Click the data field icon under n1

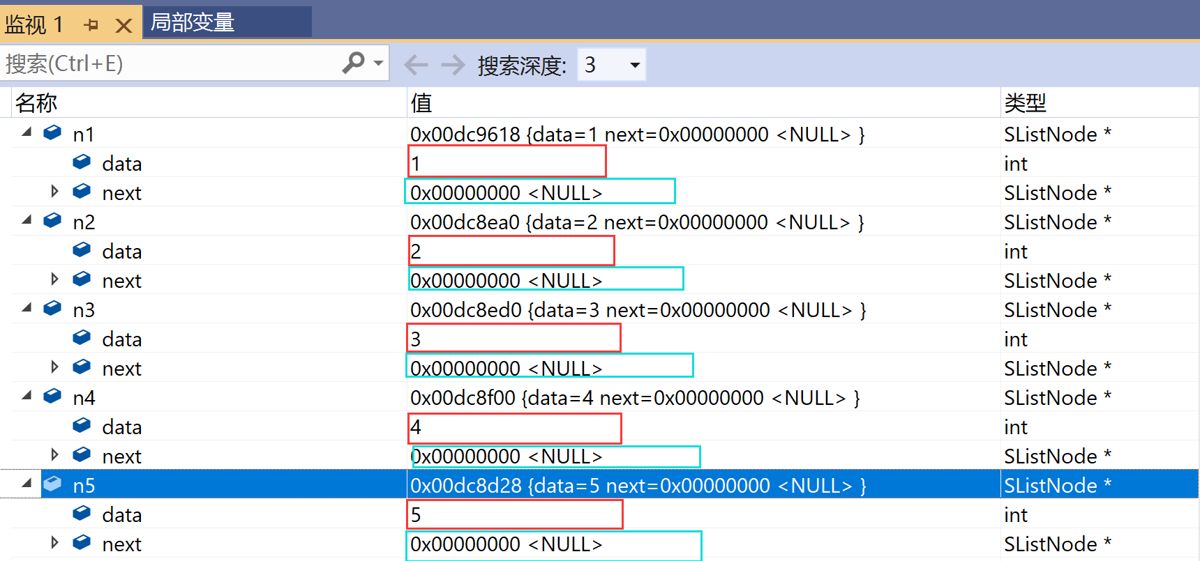tap(82, 162)
